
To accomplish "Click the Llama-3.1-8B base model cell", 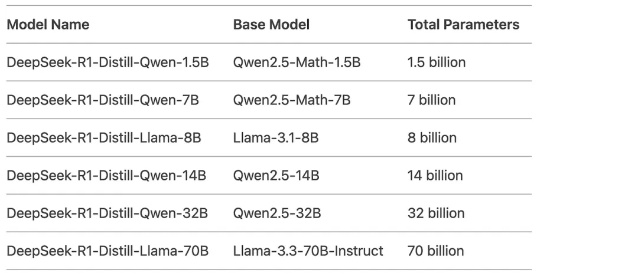I will point(276,138).
